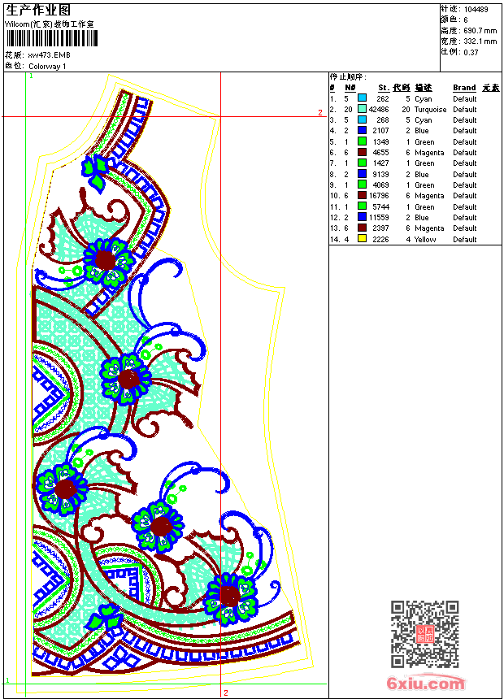The width and height of the screenshot is (504, 699).
Task: Click the stitch count 42486
Action: click(379, 109)
